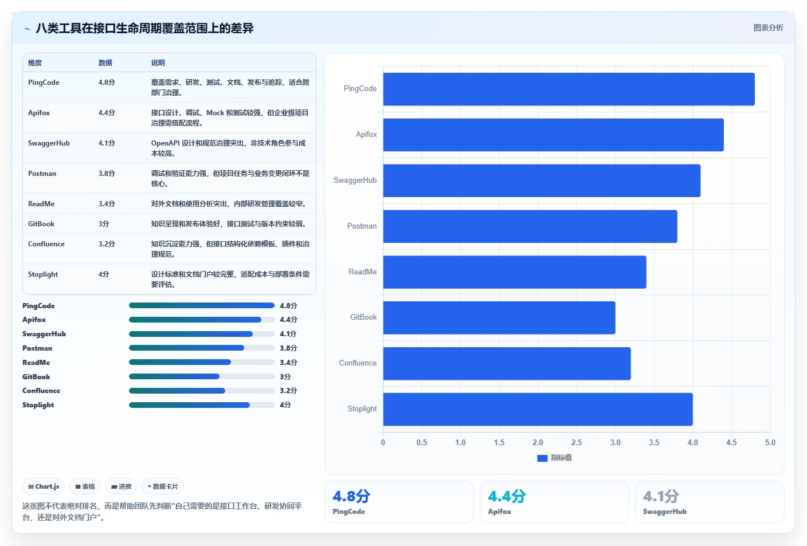This screenshot has width=807, height=546.
Task: Click the ReadMe progress bar
Action: [202, 362]
